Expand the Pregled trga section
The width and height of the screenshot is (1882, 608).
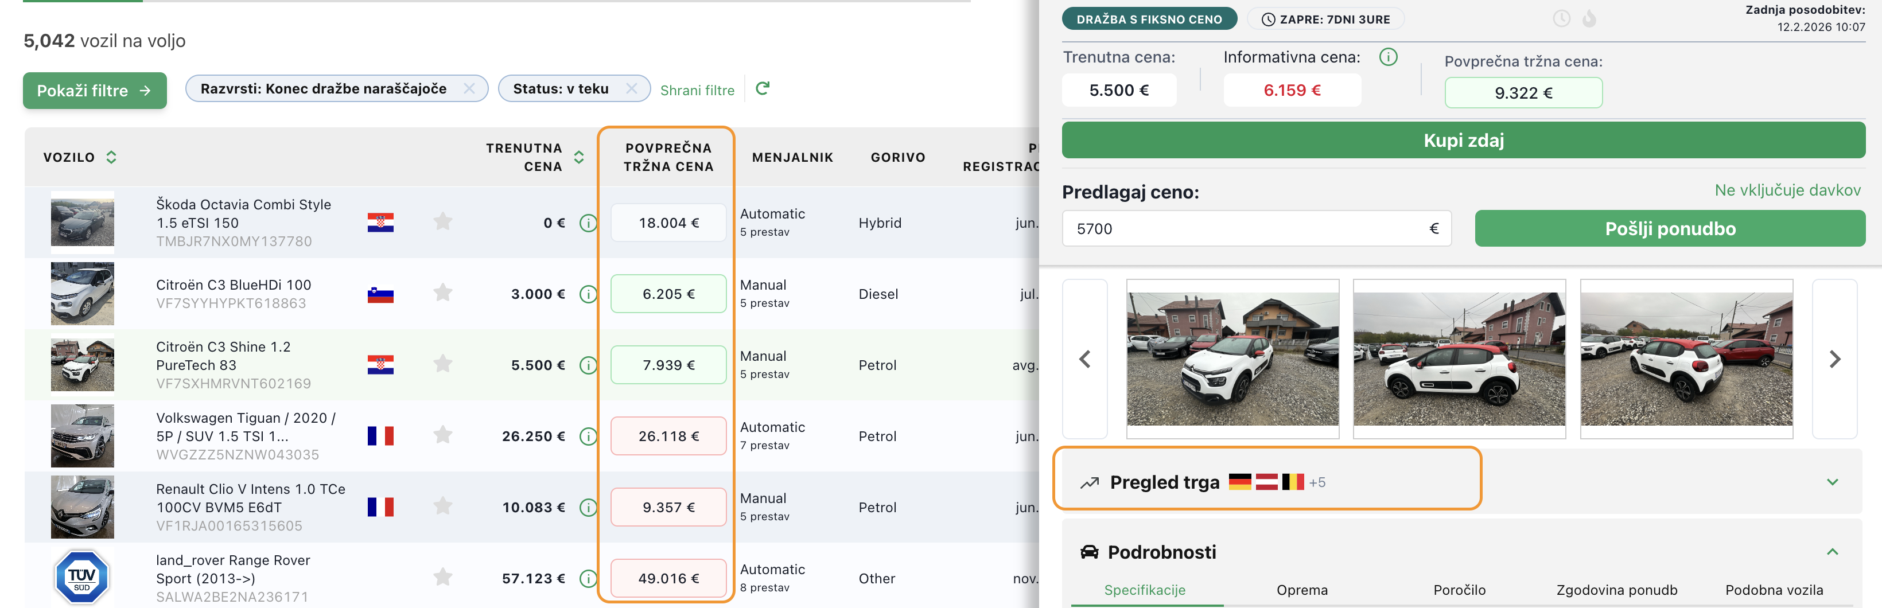[x=1832, y=482]
